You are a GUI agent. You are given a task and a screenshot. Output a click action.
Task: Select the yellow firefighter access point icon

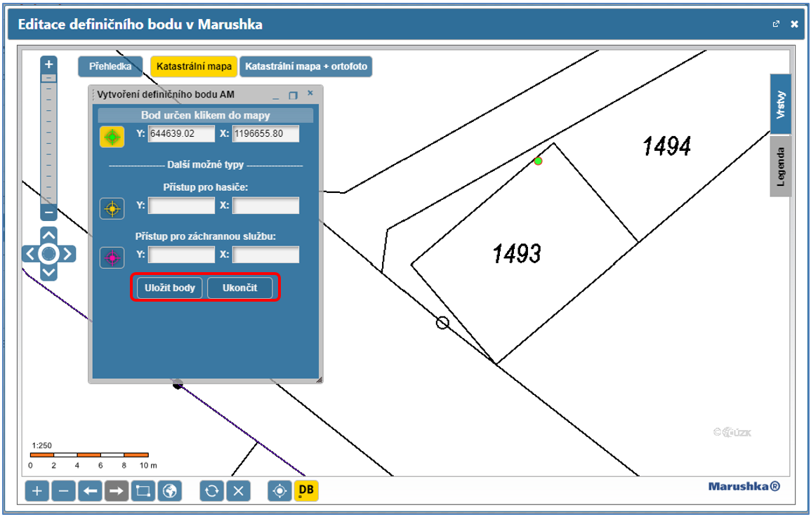pos(112,208)
